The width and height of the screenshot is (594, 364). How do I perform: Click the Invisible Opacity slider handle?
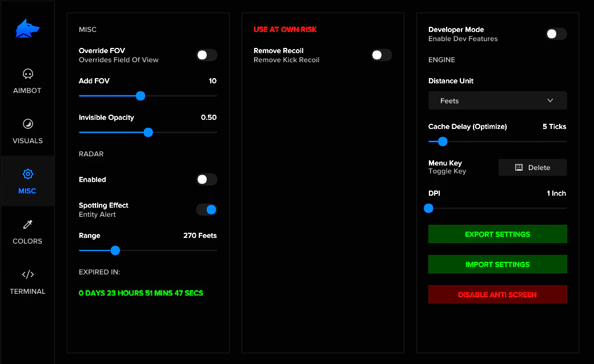pyautogui.click(x=148, y=132)
